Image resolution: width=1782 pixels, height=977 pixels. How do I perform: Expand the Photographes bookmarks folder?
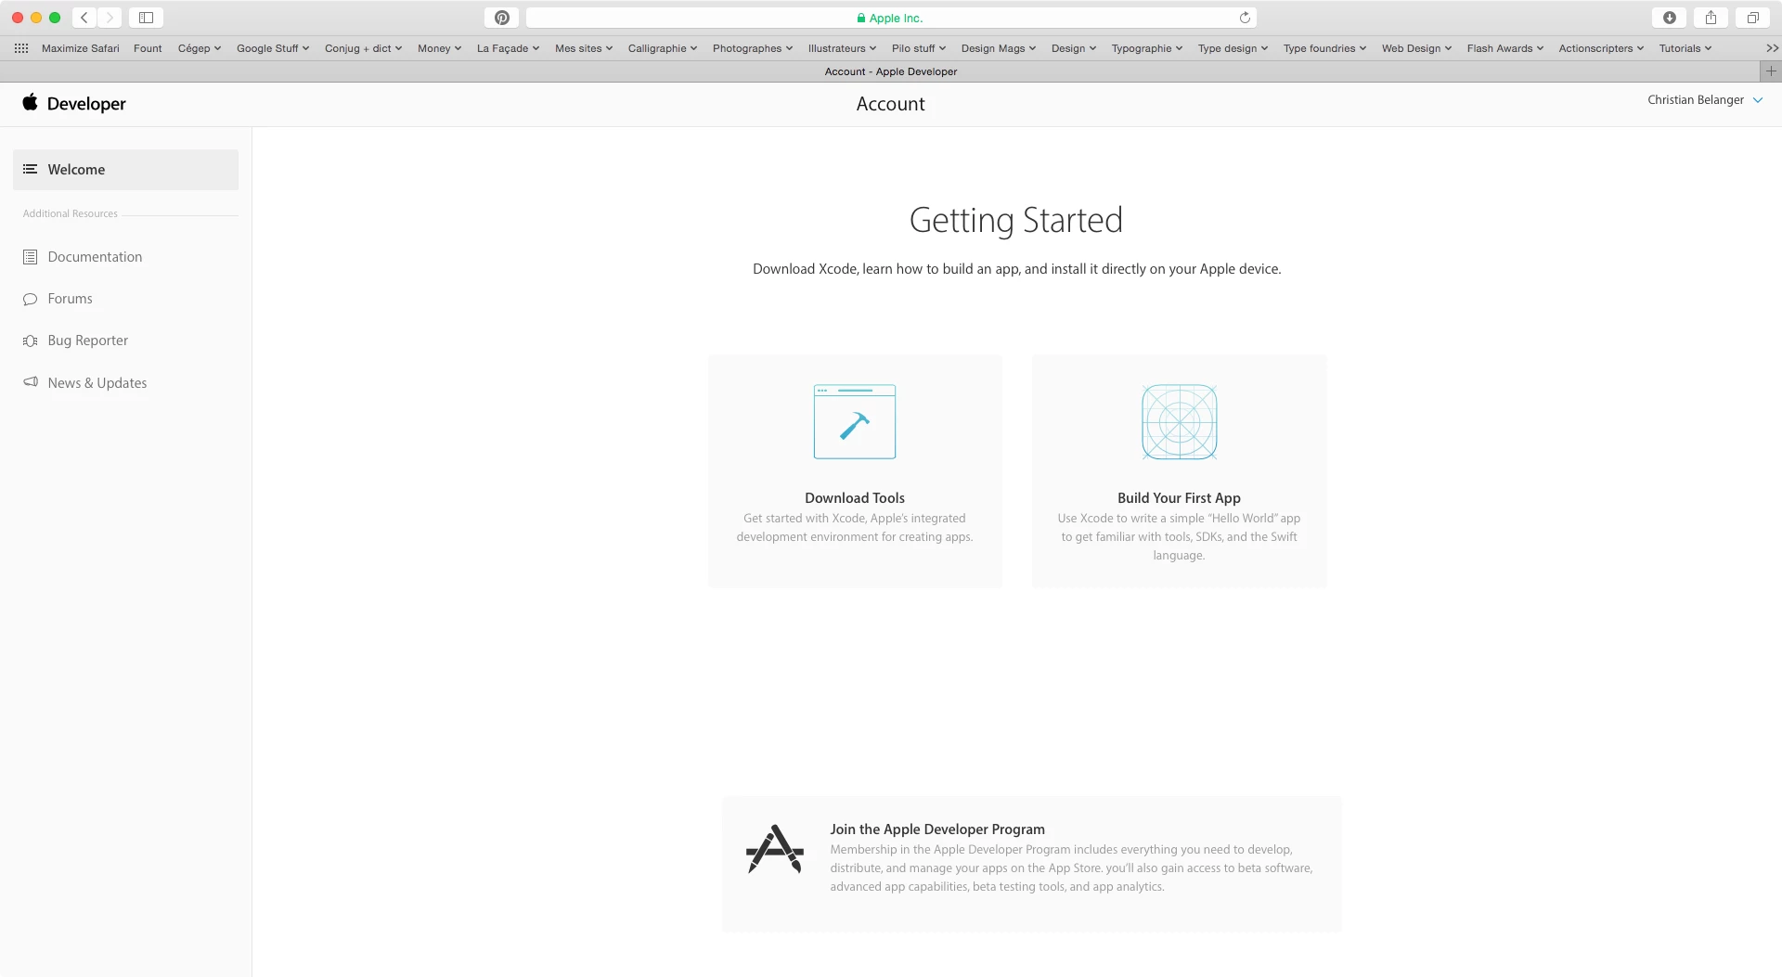[x=753, y=48]
